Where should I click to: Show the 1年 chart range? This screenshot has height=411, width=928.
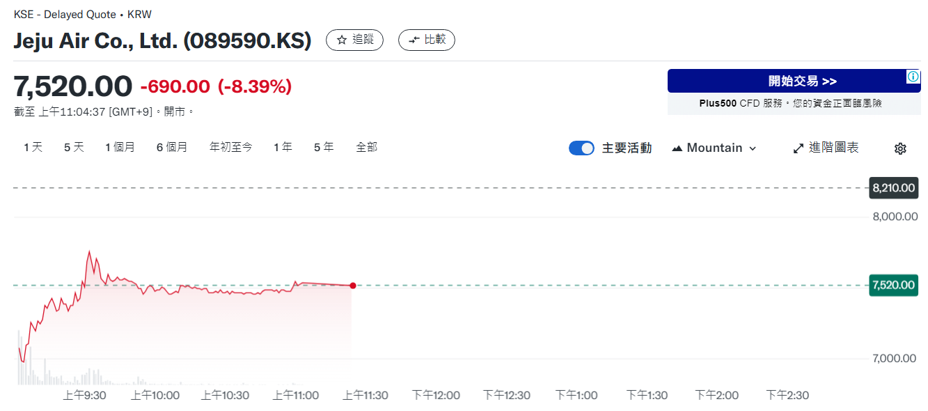pos(283,147)
